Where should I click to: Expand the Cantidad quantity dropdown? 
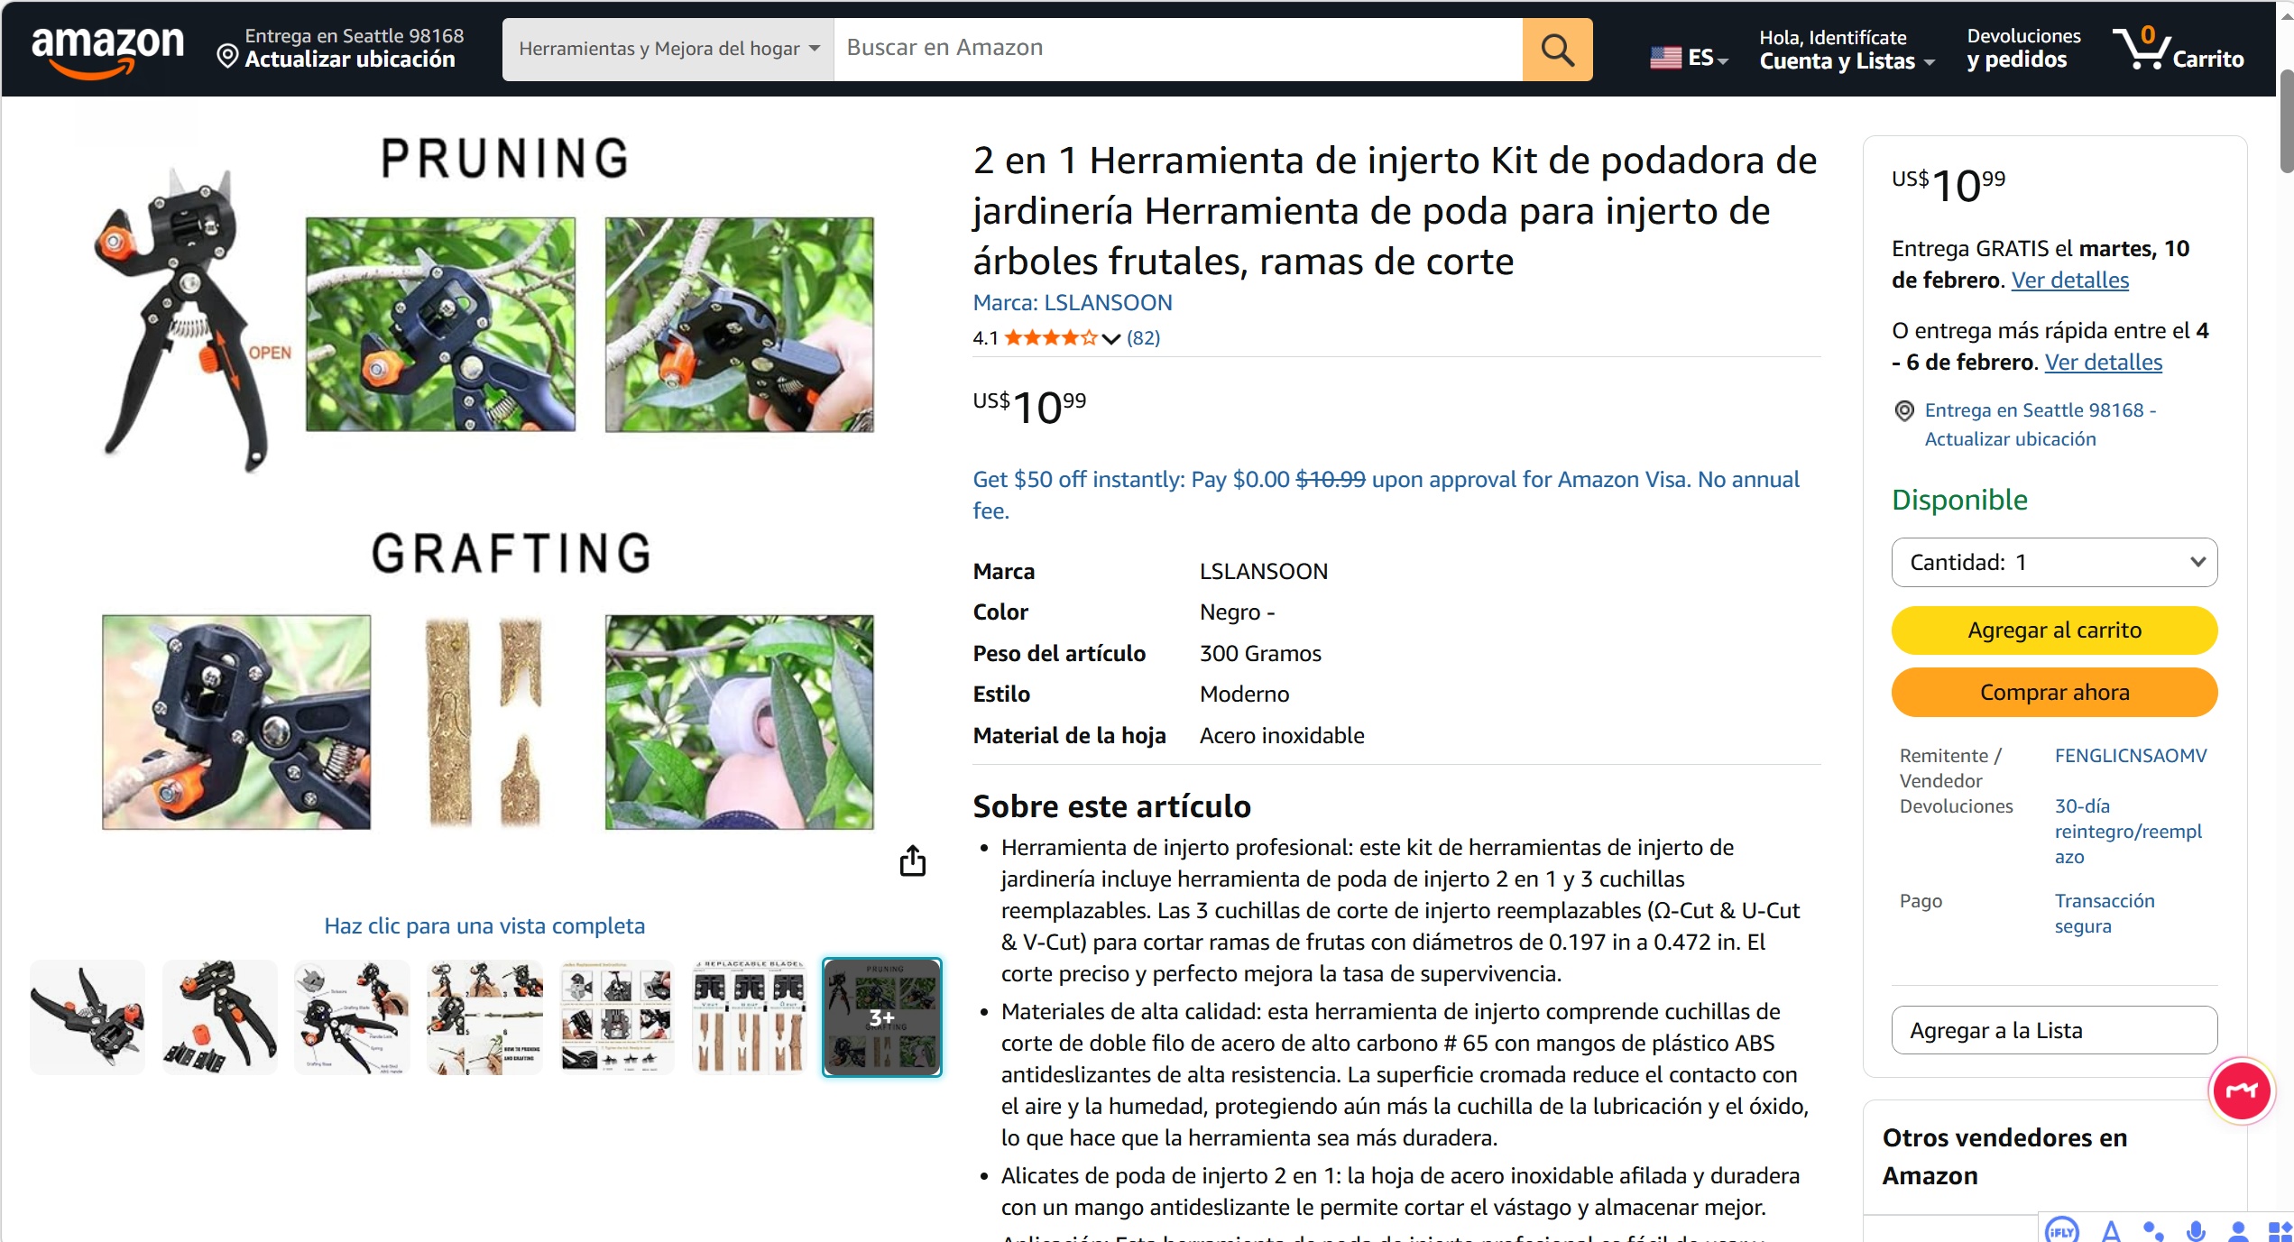2054,562
